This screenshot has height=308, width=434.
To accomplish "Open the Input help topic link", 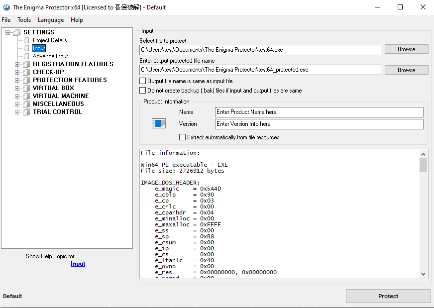I will (x=78, y=264).
